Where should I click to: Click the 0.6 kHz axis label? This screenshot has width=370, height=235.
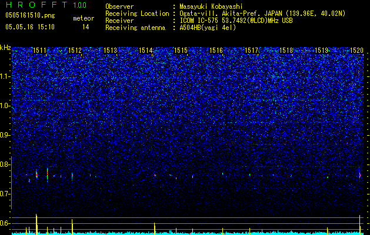coord(5,223)
